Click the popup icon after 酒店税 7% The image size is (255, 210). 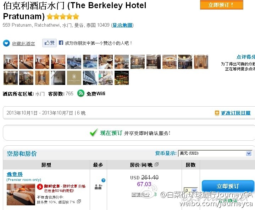coord(79,201)
